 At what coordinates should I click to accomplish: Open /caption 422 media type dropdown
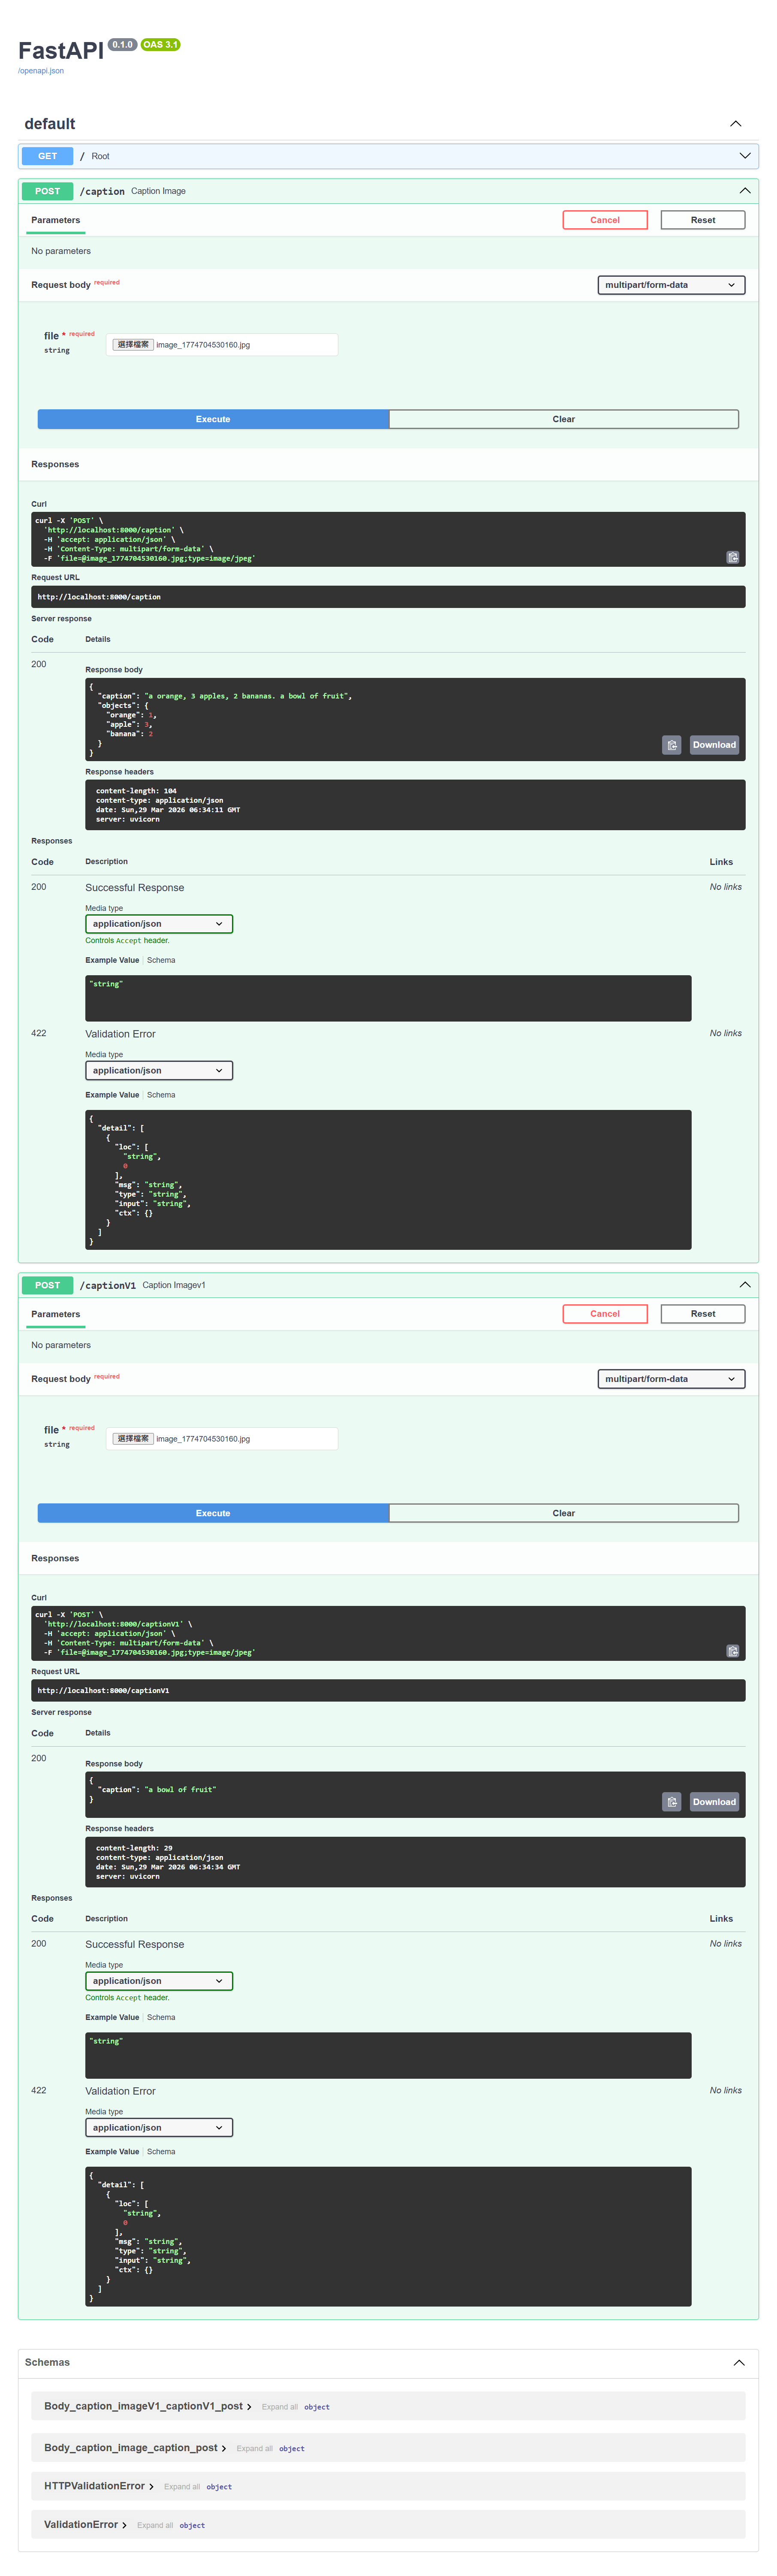pos(158,1070)
